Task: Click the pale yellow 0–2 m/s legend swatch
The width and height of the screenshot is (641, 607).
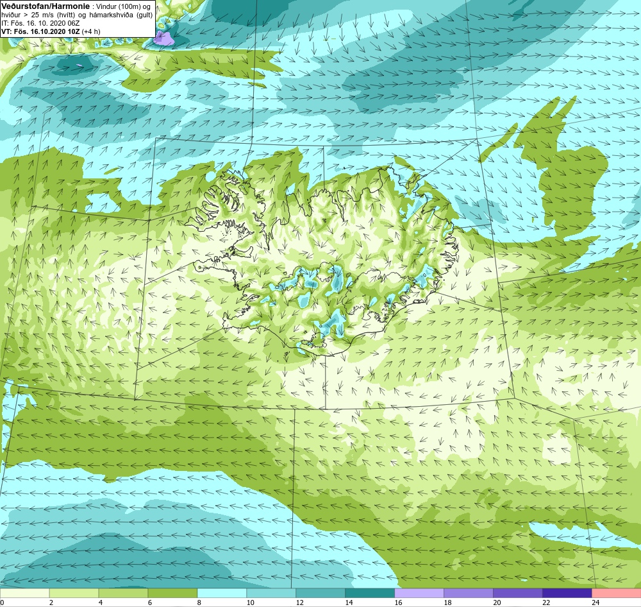Action: click(x=24, y=593)
